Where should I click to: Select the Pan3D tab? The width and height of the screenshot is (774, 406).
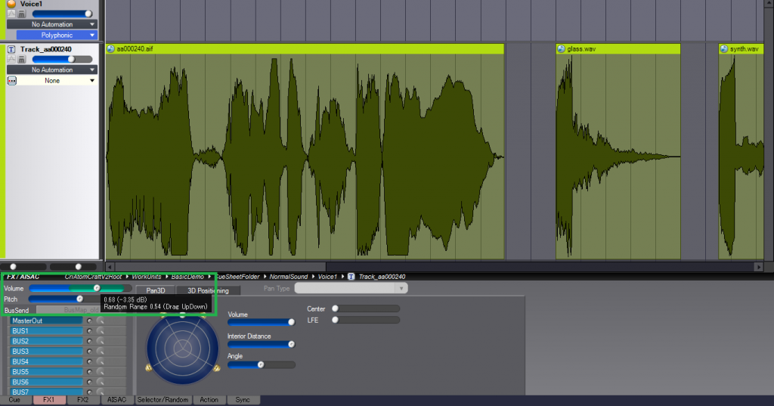tap(156, 290)
